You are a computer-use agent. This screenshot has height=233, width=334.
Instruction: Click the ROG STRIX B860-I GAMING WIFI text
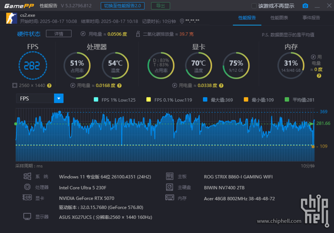pyautogui.click(x=238, y=177)
